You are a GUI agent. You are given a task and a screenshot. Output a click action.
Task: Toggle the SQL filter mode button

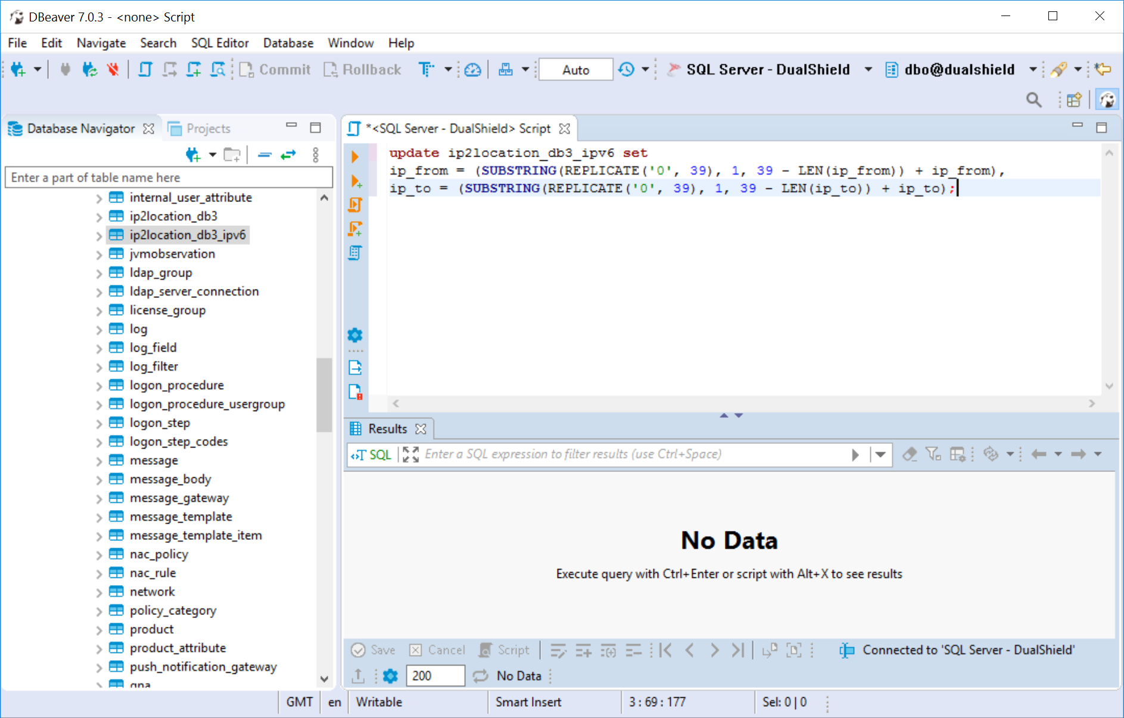pyautogui.click(x=371, y=455)
